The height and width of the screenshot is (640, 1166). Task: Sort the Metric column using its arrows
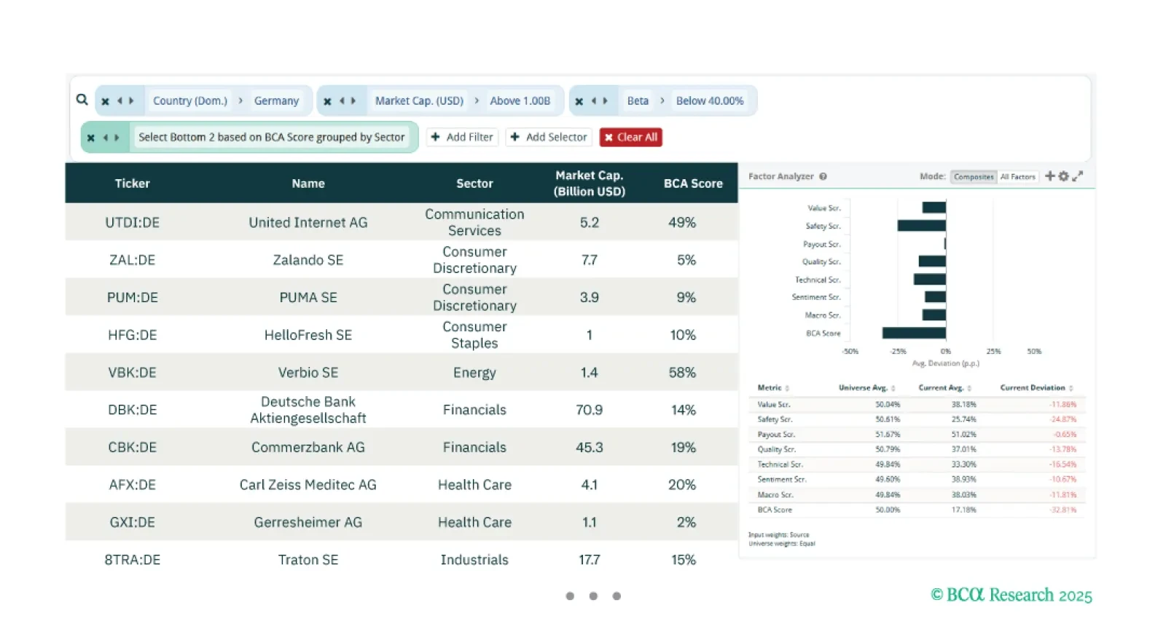point(787,388)
